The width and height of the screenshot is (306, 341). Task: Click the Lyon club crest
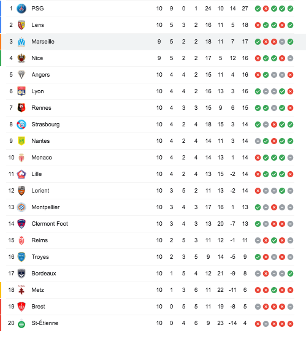coord(21,91)
